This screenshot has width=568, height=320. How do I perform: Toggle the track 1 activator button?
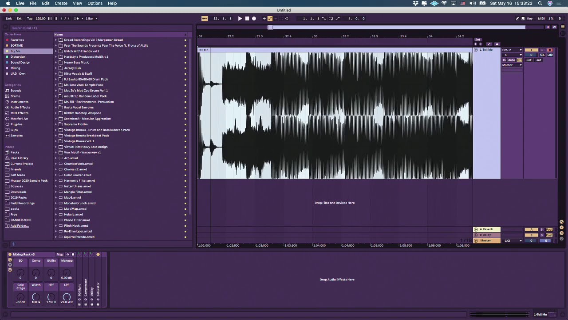click(x=531, y=50)
